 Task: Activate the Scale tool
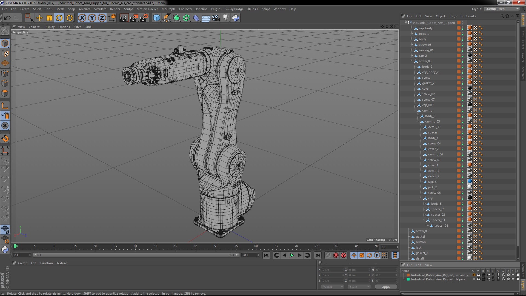(x=49, y=18)
